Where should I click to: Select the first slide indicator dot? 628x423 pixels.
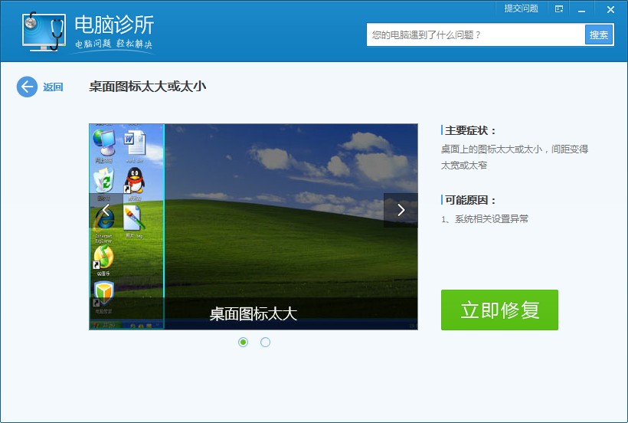point(243,342)
